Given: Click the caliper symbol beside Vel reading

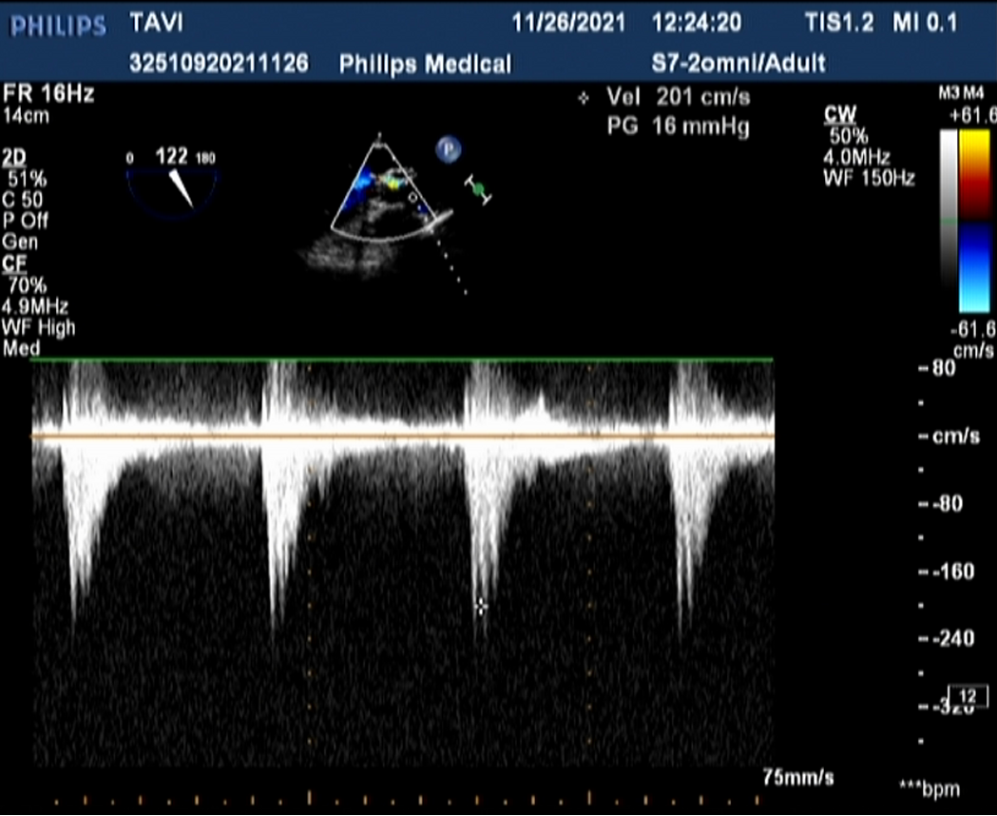Looking at the screenshot, I should point(584,98).
